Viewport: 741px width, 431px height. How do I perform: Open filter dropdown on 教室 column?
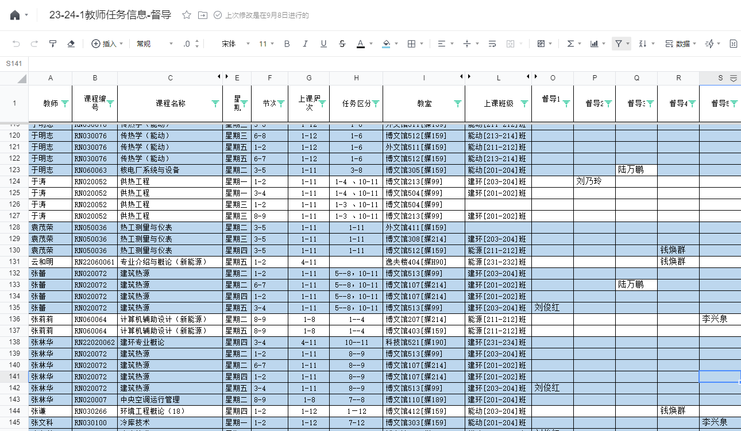(x=458, y=104)
